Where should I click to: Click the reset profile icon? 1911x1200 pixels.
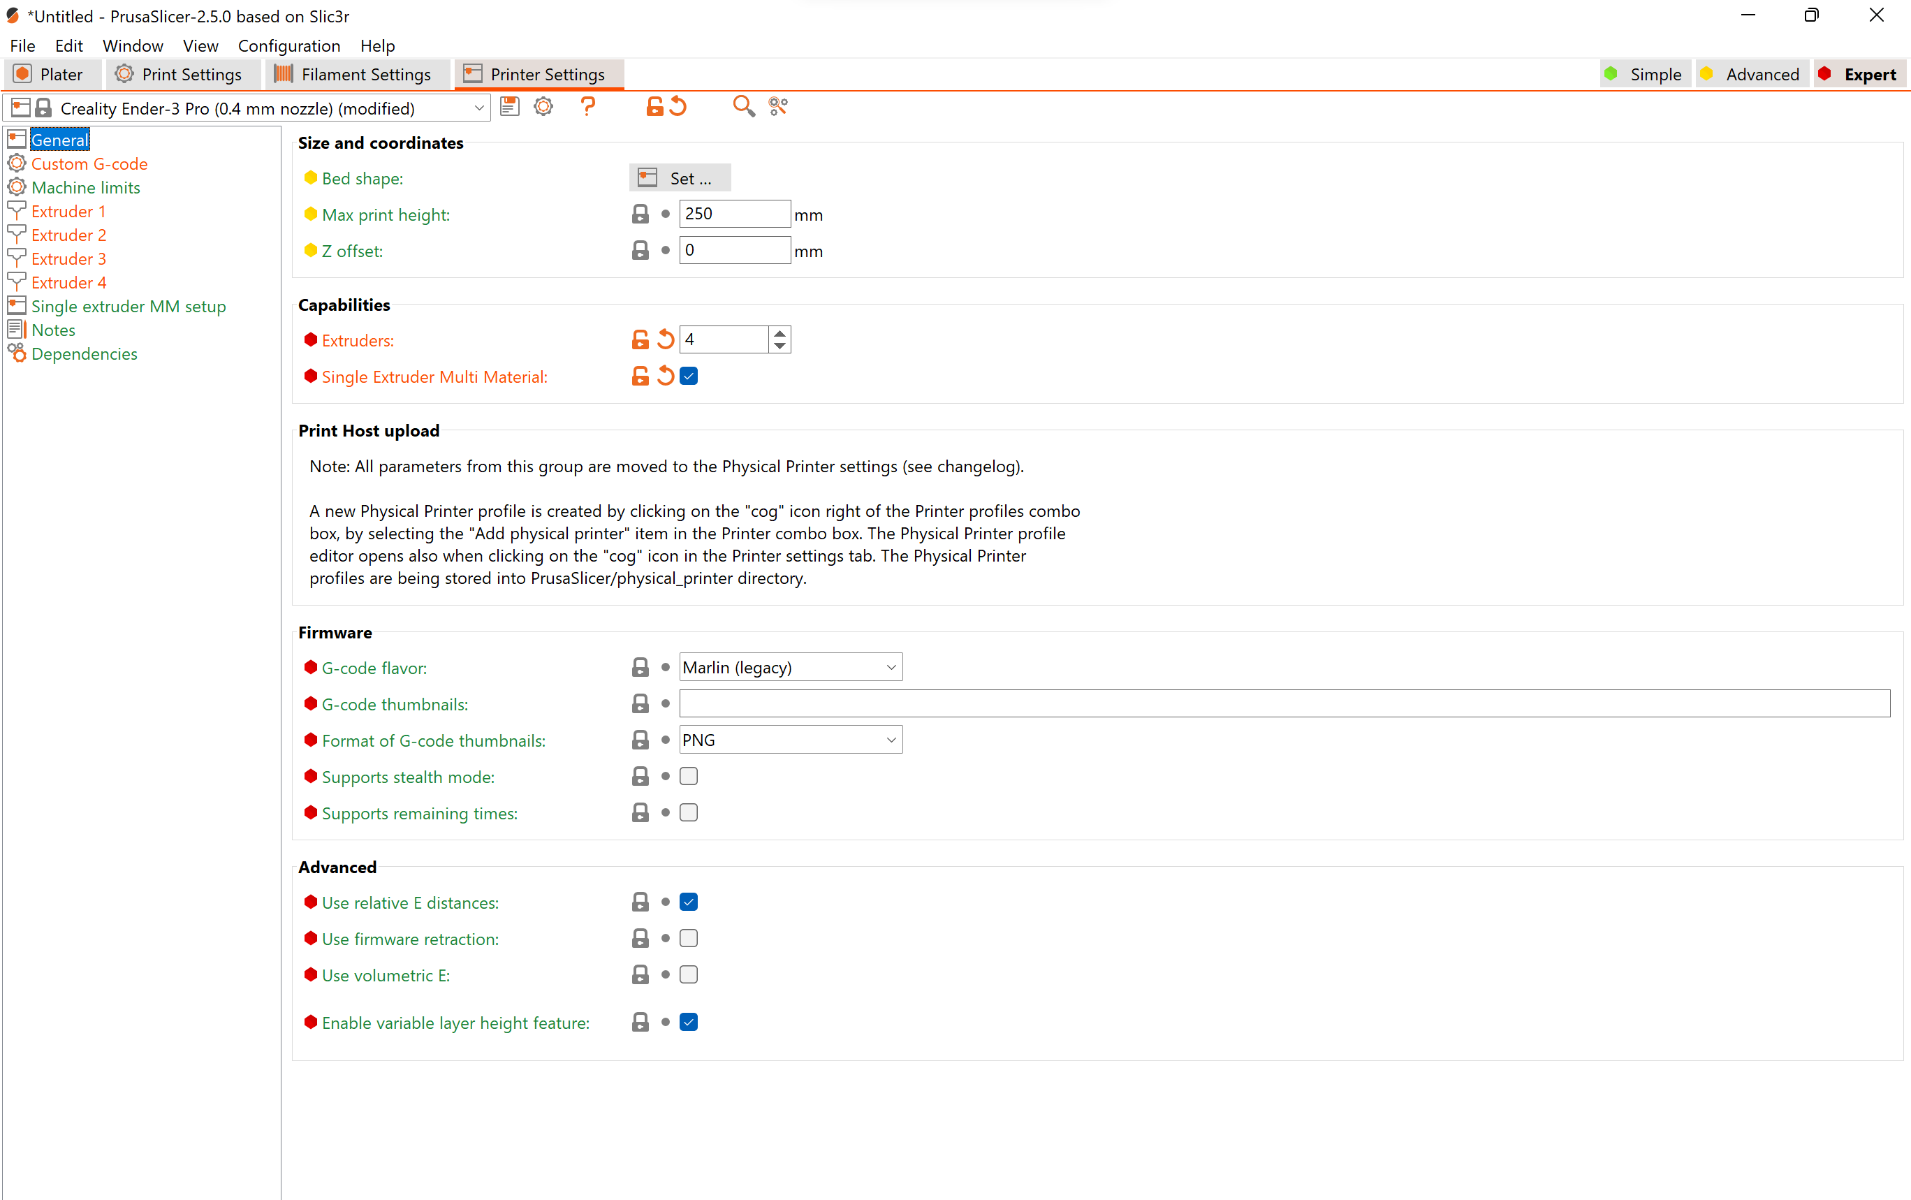[678, 109]
